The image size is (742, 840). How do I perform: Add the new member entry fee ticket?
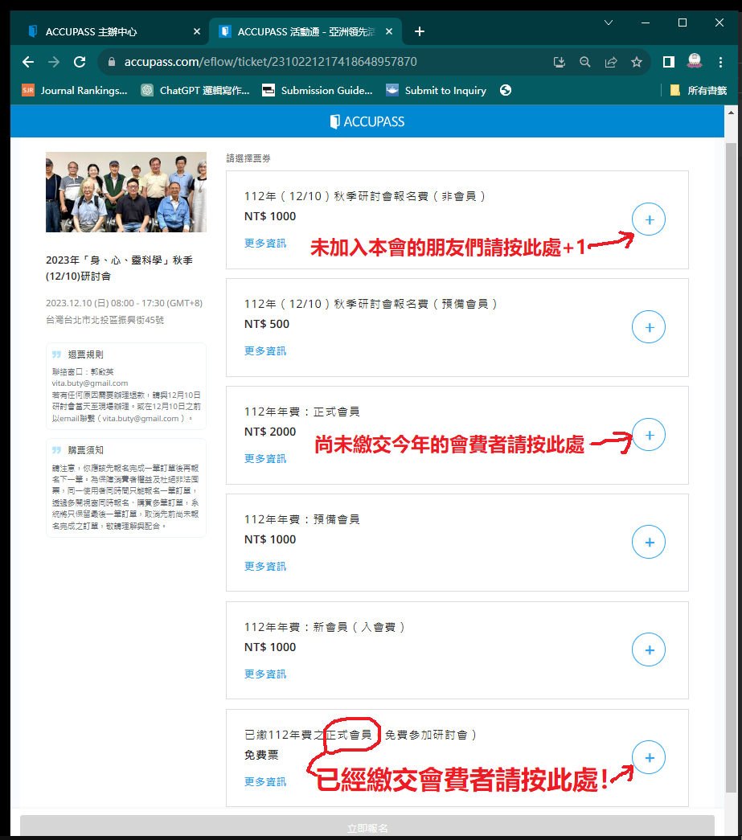[x=649, y=650]
